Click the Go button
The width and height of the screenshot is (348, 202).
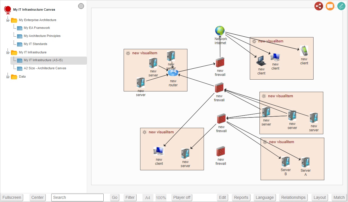point(115,197)
